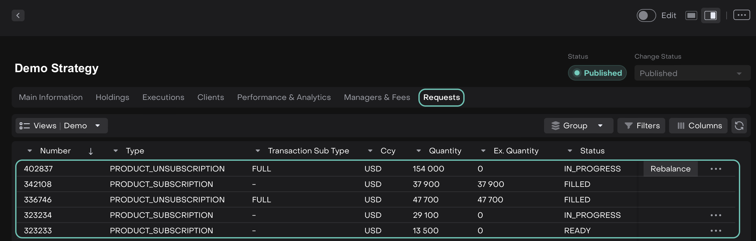
Task: Open the Columns settings
Action: (x=698, y=126)
